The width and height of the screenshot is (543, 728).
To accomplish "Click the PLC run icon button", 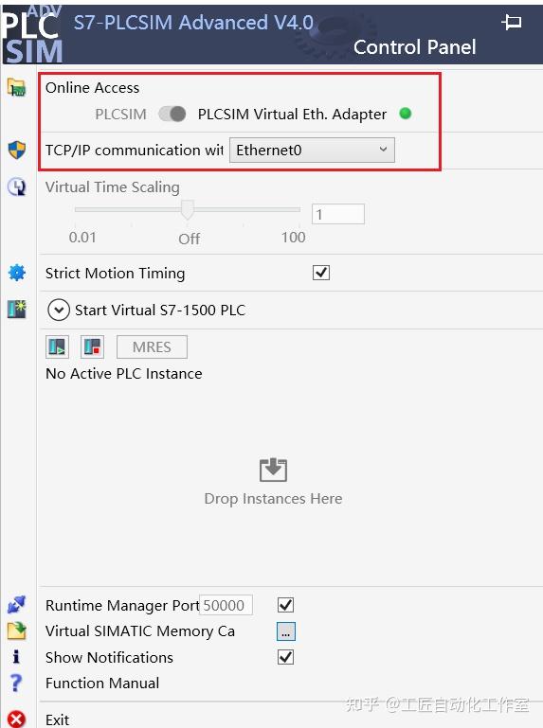I will tap(57, 346).
